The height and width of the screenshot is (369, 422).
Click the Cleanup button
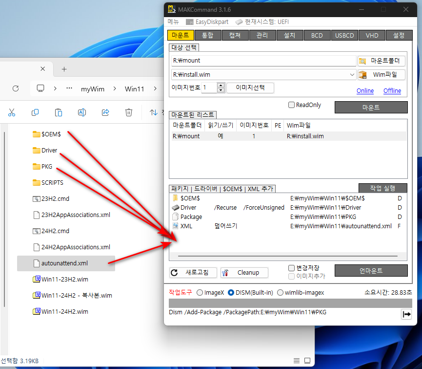point(244,273)
